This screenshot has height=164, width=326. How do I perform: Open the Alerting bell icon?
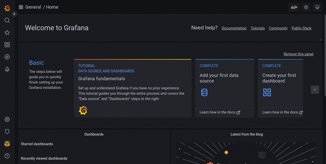pyautogui.click(x=7, y=69)
